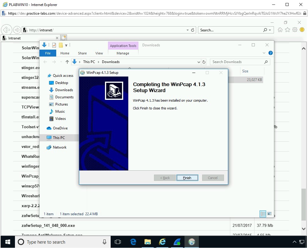This screenshot has height=249, width=308.
Task: Refresh the Downloads folder view
Action: (x=204, y=62)
